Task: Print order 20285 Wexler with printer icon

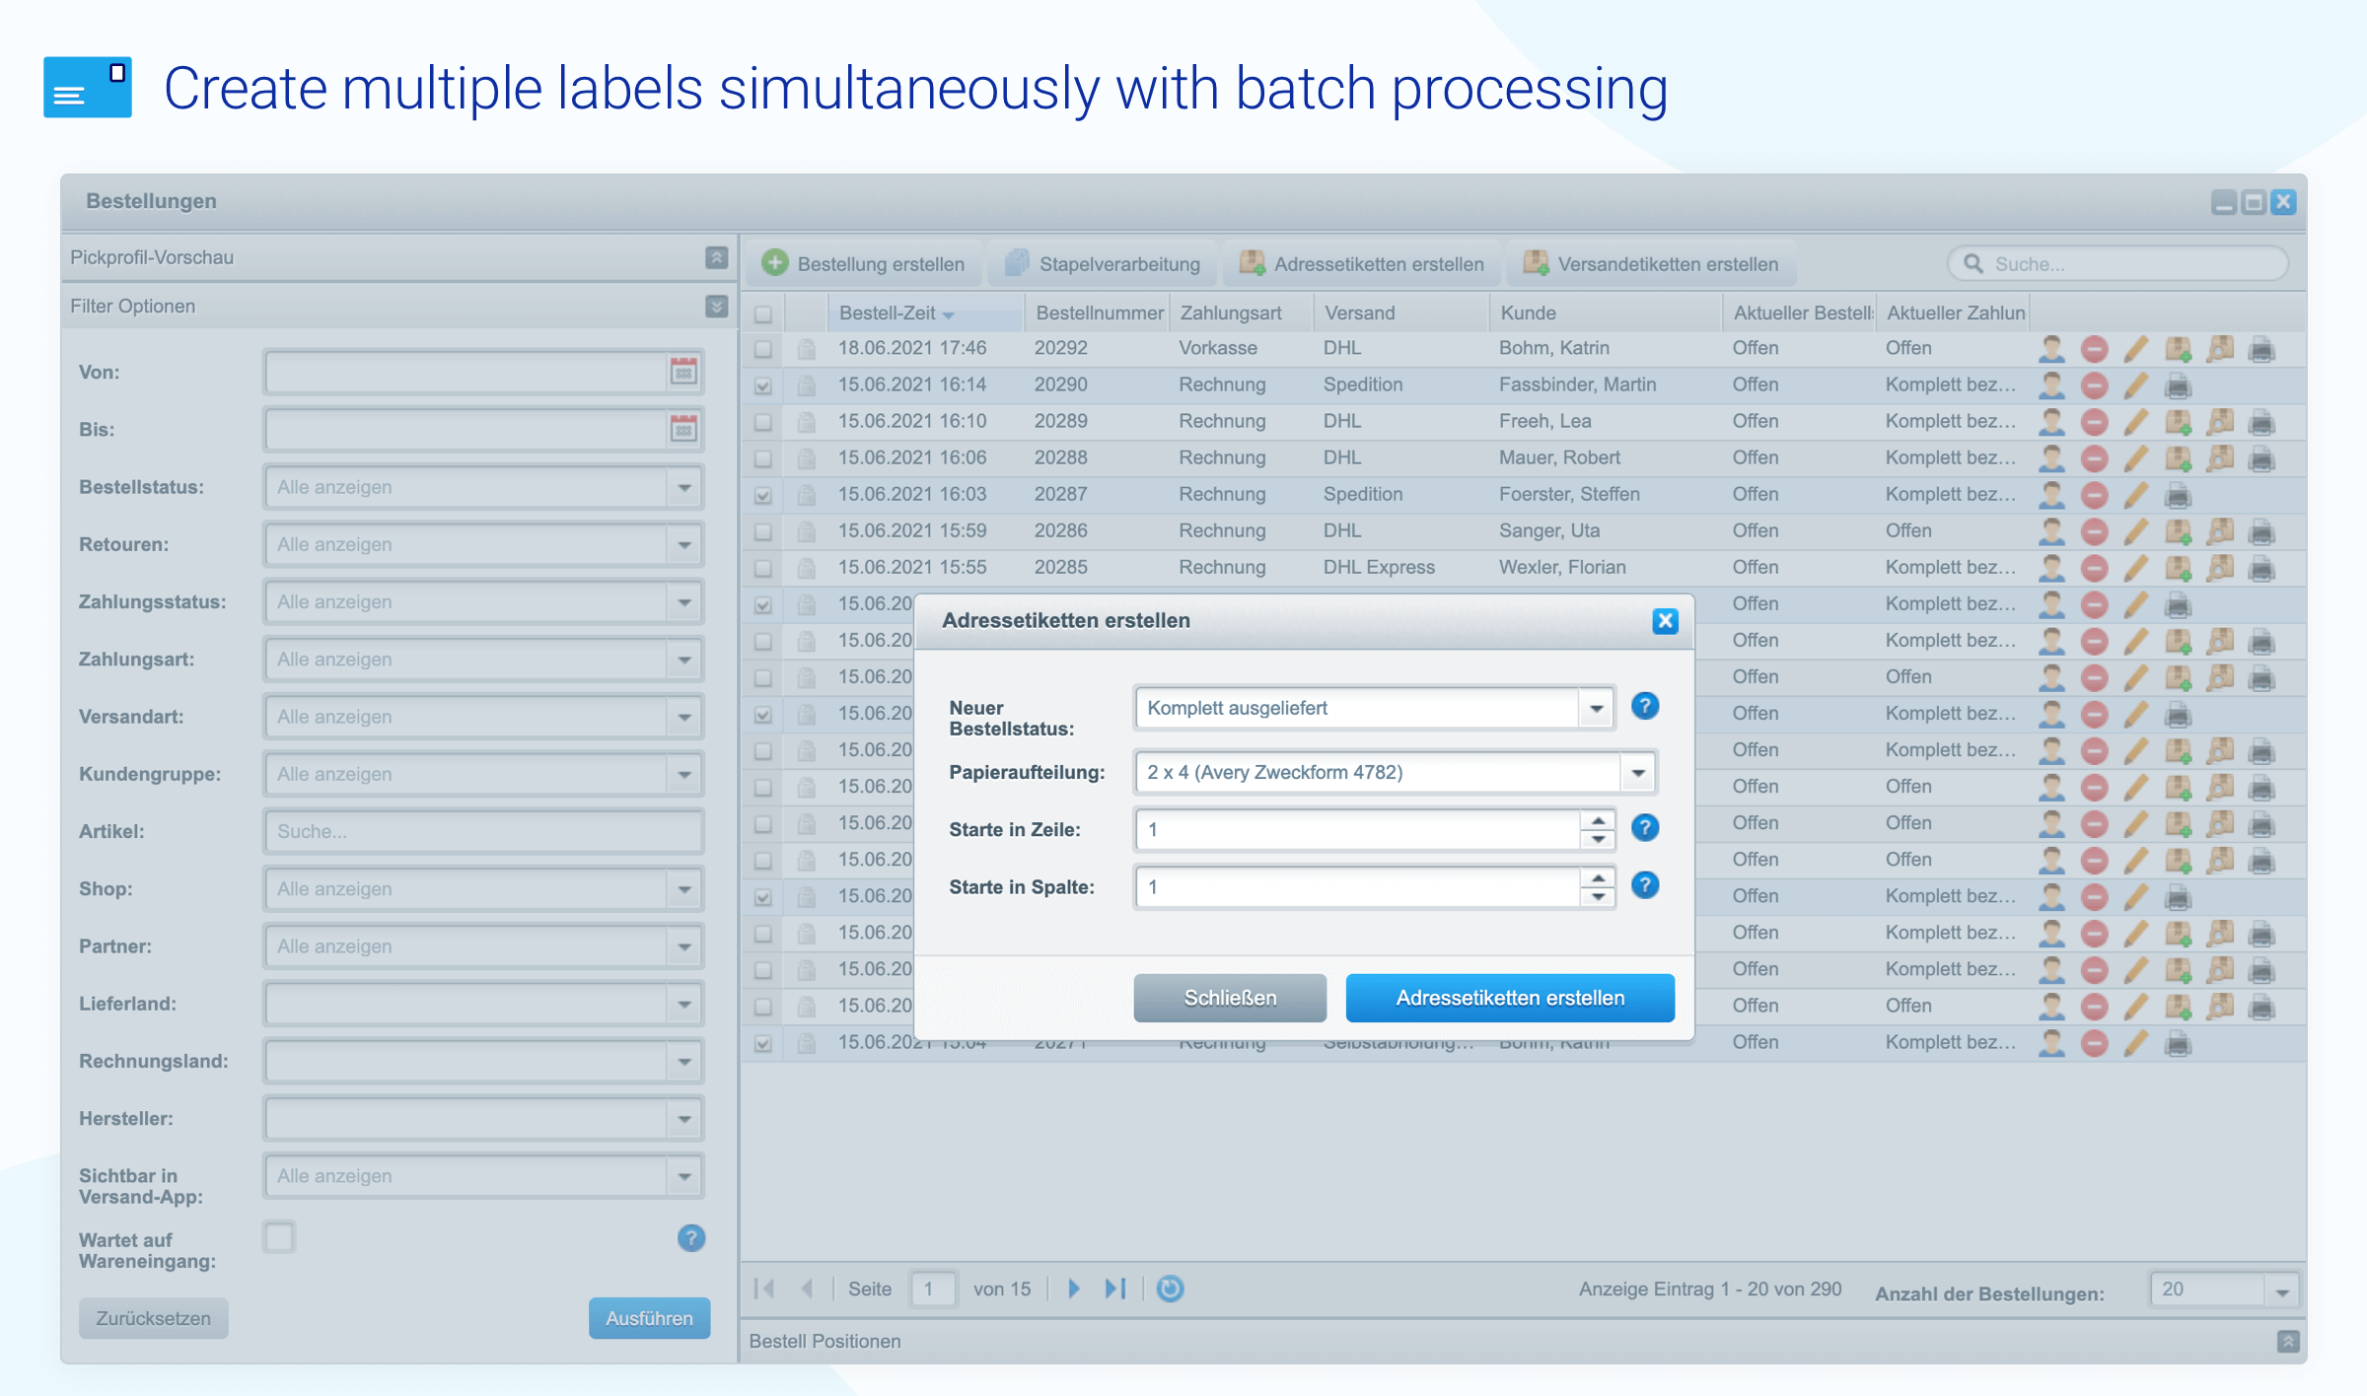Action: [2261, 568]
